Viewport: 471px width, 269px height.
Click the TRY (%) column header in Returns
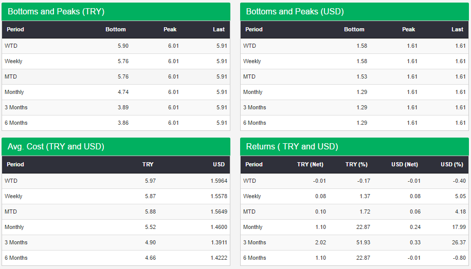click(356, 164)
